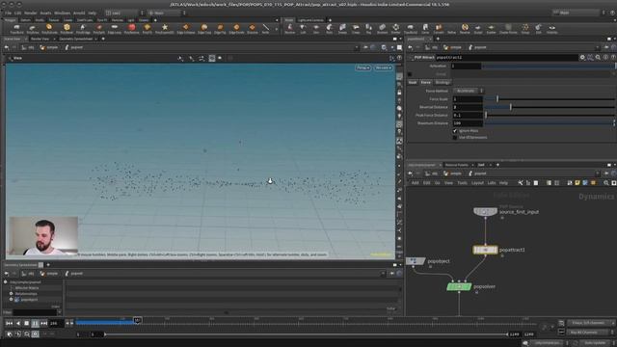Screen dimensions: 617x347
Task: Click the Maximum Distance value field
Action: [468, 123]
